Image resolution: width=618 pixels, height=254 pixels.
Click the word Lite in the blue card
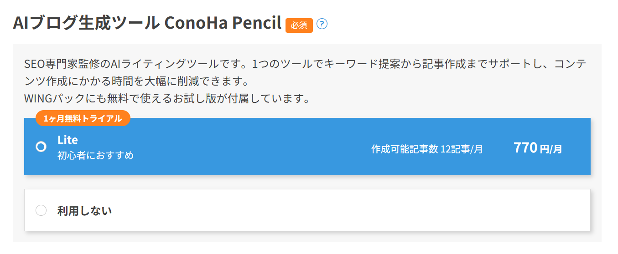click(x=68, y=140)
